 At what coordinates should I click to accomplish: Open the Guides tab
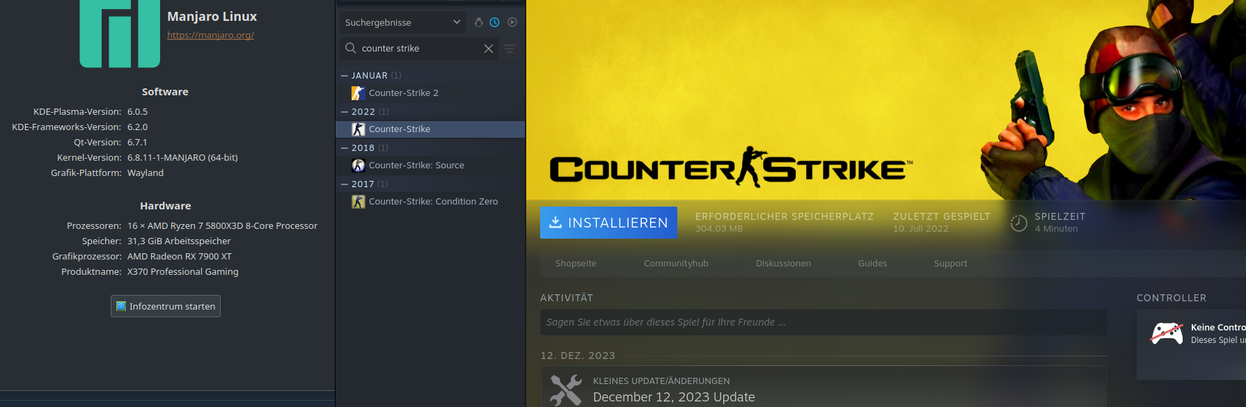coord(872,264)
